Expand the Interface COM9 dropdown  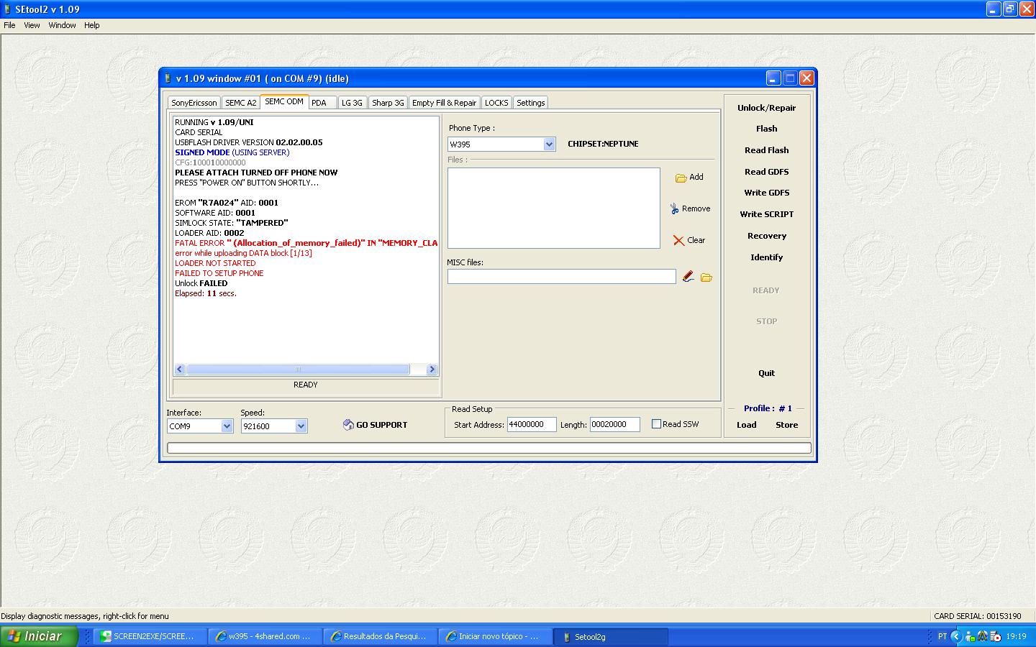(227, 426)
